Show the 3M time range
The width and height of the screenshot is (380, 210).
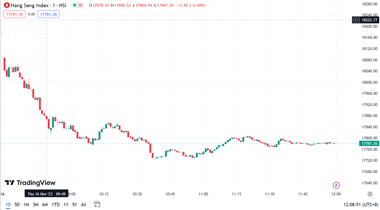[x=36, y=205]
